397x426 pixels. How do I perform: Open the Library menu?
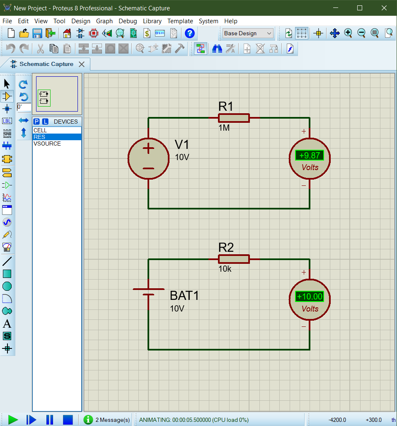pyautogui.click(x=152, y=21)
